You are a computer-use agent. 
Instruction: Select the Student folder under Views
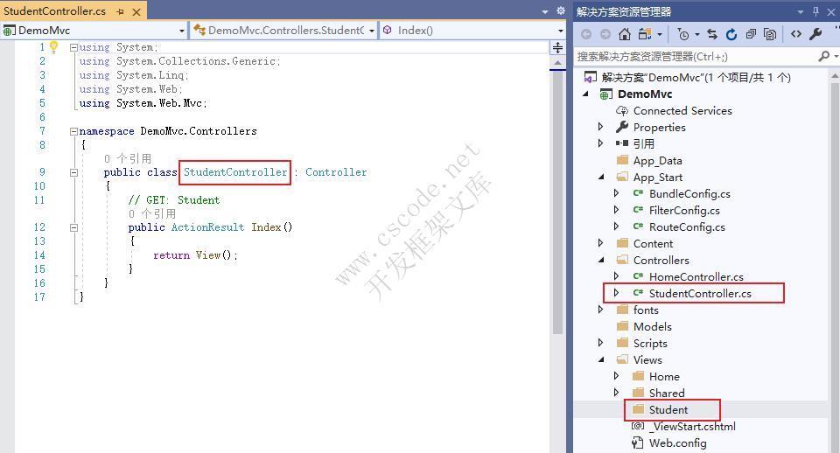point(668,409)
